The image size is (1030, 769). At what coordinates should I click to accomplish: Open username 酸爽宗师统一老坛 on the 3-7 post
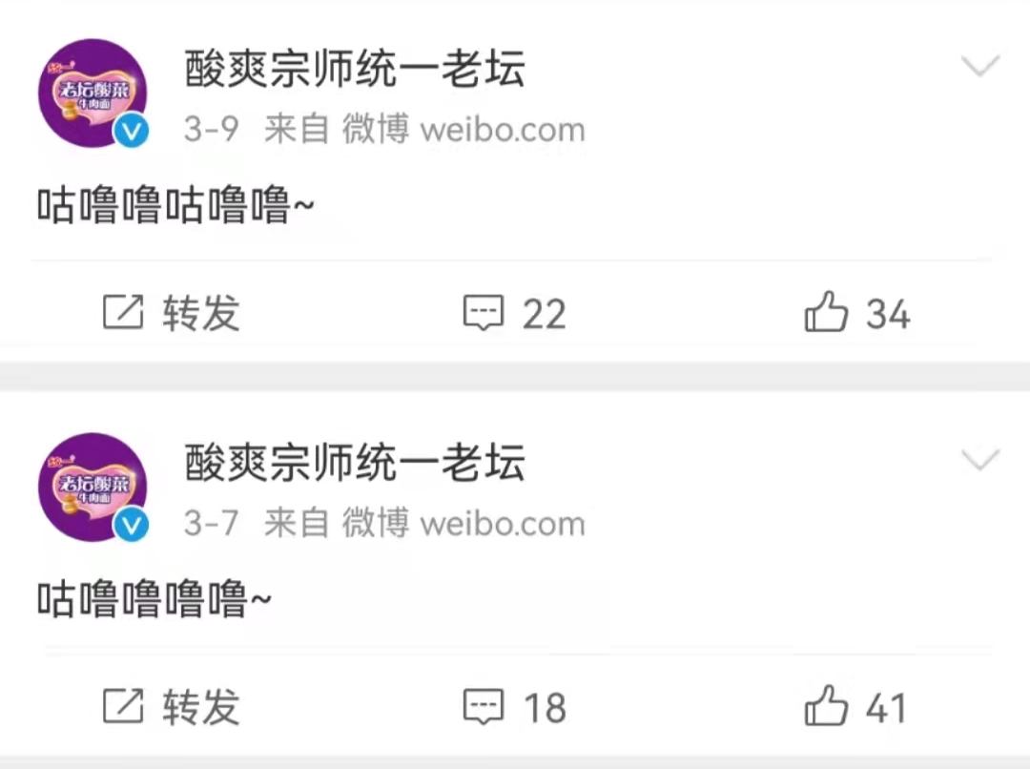click(x=355, y=462)
